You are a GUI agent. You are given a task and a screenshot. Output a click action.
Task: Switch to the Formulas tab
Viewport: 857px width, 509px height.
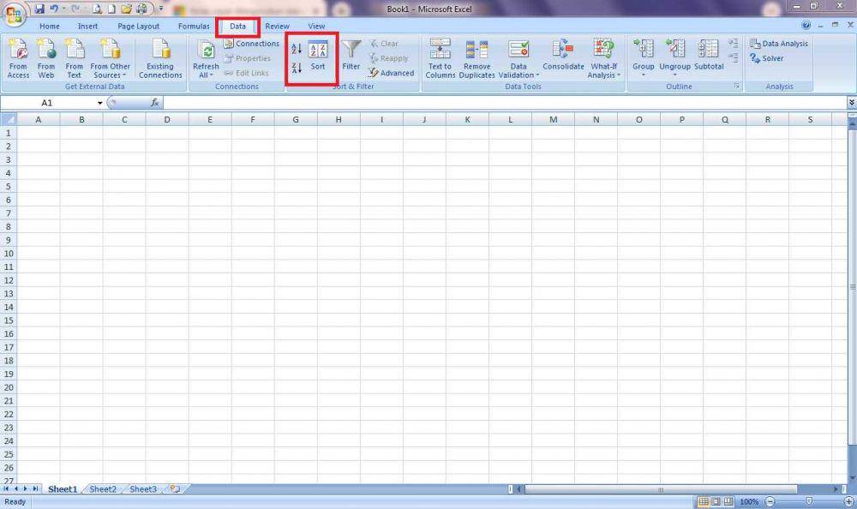pyautogui.click(x=194, y=26)
